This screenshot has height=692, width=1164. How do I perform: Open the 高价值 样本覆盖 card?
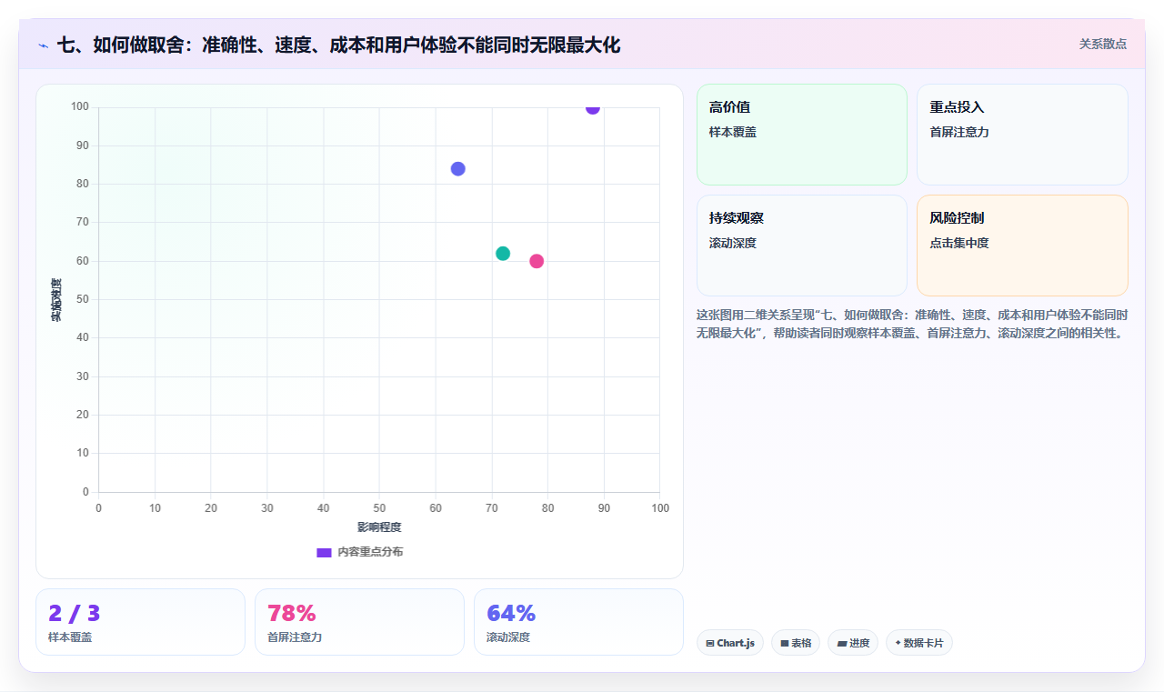pyautogui.click(x=802, y=135)
